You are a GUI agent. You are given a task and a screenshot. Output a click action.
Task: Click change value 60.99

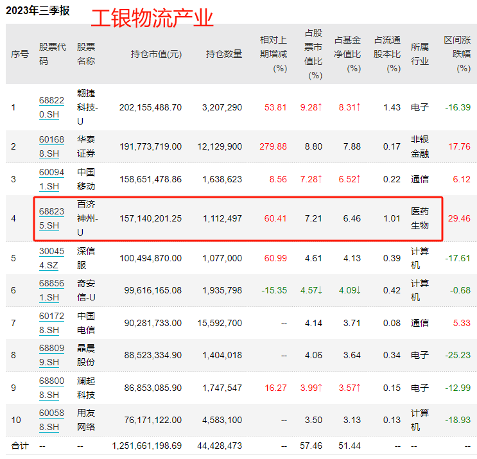(x=275, y=258)
